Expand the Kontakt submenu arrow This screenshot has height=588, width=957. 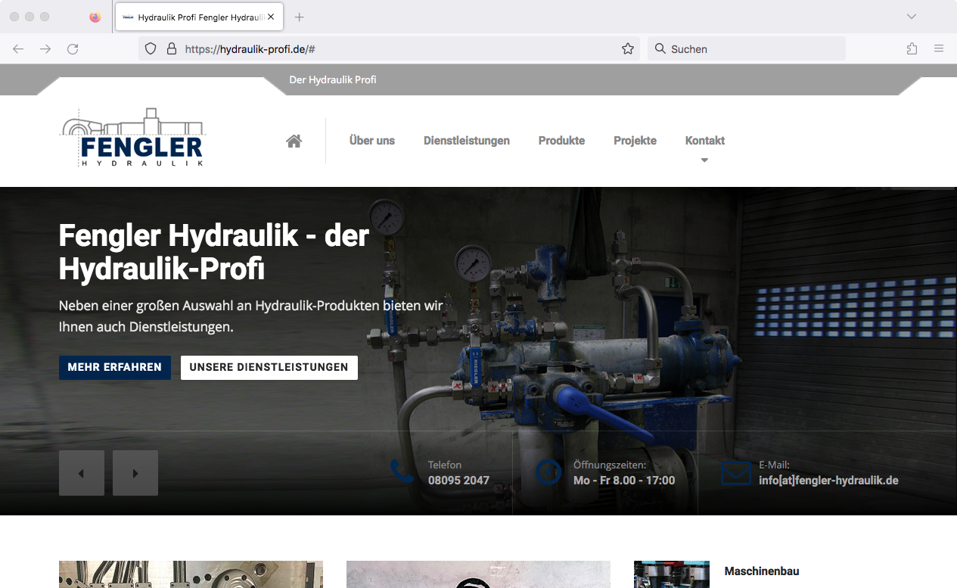click(704, 160)
